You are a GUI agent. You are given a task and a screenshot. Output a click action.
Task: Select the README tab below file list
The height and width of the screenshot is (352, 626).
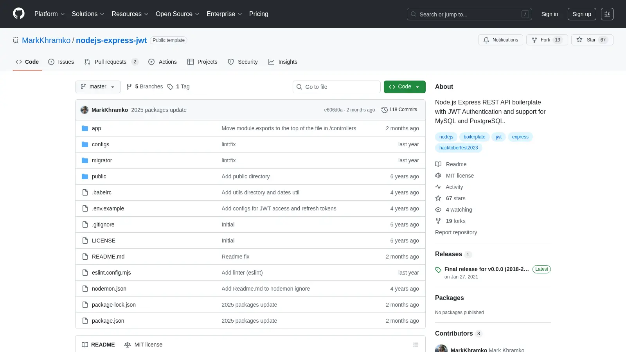coord(98,345)
